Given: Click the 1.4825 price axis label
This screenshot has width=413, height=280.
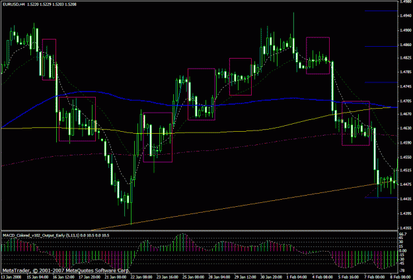Looking at the screenshot, I should coord(406,57).
